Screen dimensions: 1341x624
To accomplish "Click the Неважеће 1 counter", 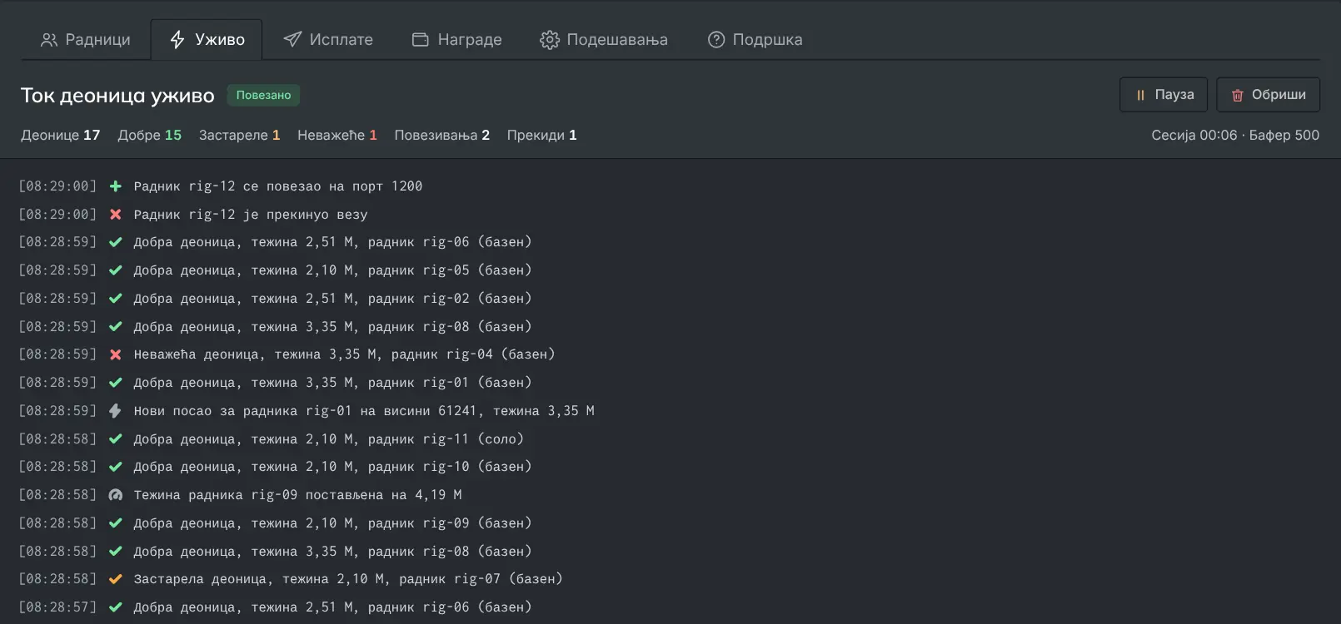I will click(337, 135).
